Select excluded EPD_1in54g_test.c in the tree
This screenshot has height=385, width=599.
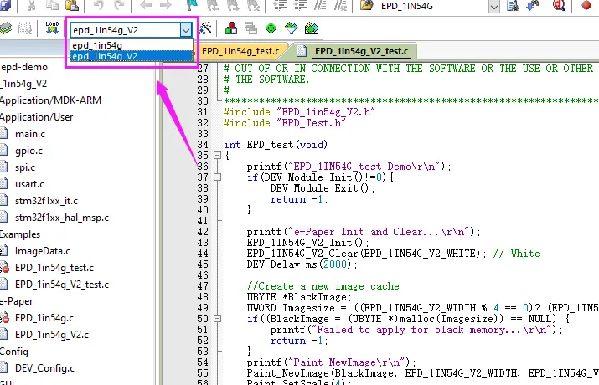click(54, 268)
